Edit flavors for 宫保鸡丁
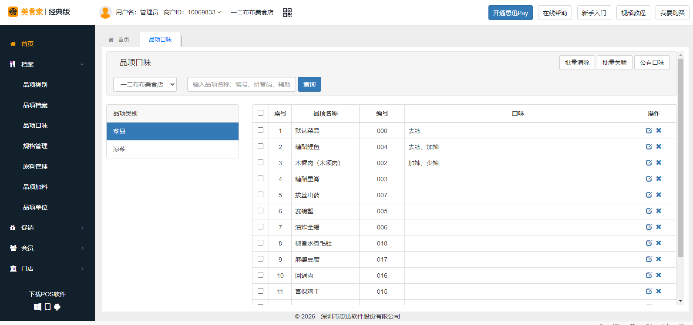Screen dimensions: 693x325 (649, 291)
